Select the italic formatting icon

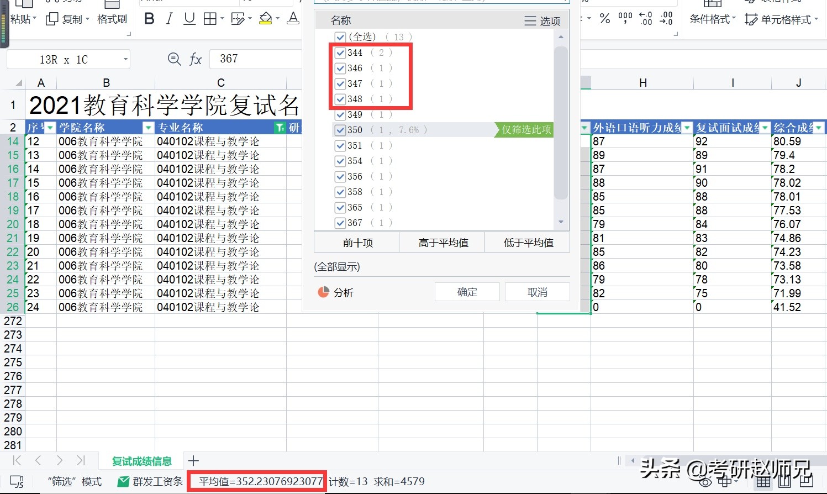coord(170,18)
